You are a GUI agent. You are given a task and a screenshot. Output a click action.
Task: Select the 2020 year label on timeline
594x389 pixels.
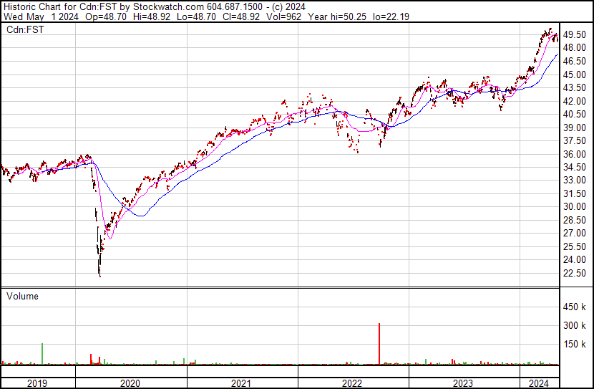130,383
